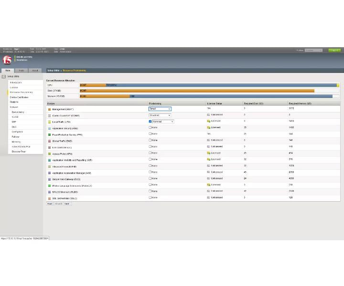Click the green Log out button
This screenshot has height=286, width=344.
pos(334,51)
